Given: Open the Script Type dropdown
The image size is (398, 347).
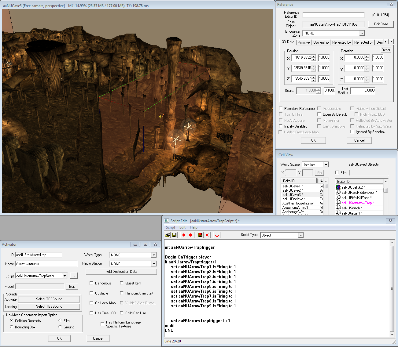Looking at the screenshot, I should point(301,235).
